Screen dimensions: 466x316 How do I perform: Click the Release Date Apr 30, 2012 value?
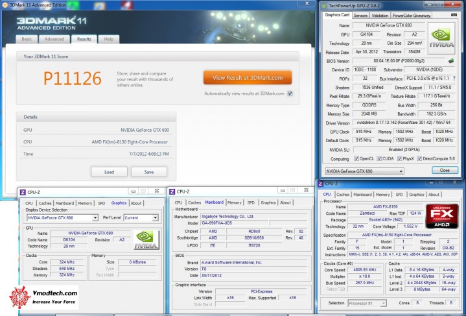[366, 52]
